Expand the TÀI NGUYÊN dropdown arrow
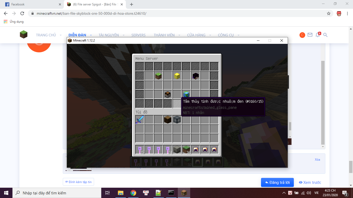 tap(124, 35)
